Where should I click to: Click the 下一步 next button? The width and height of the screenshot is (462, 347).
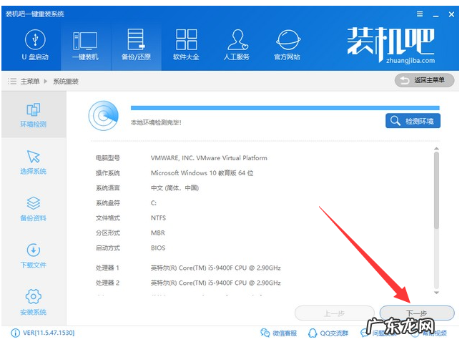[417, 313]
